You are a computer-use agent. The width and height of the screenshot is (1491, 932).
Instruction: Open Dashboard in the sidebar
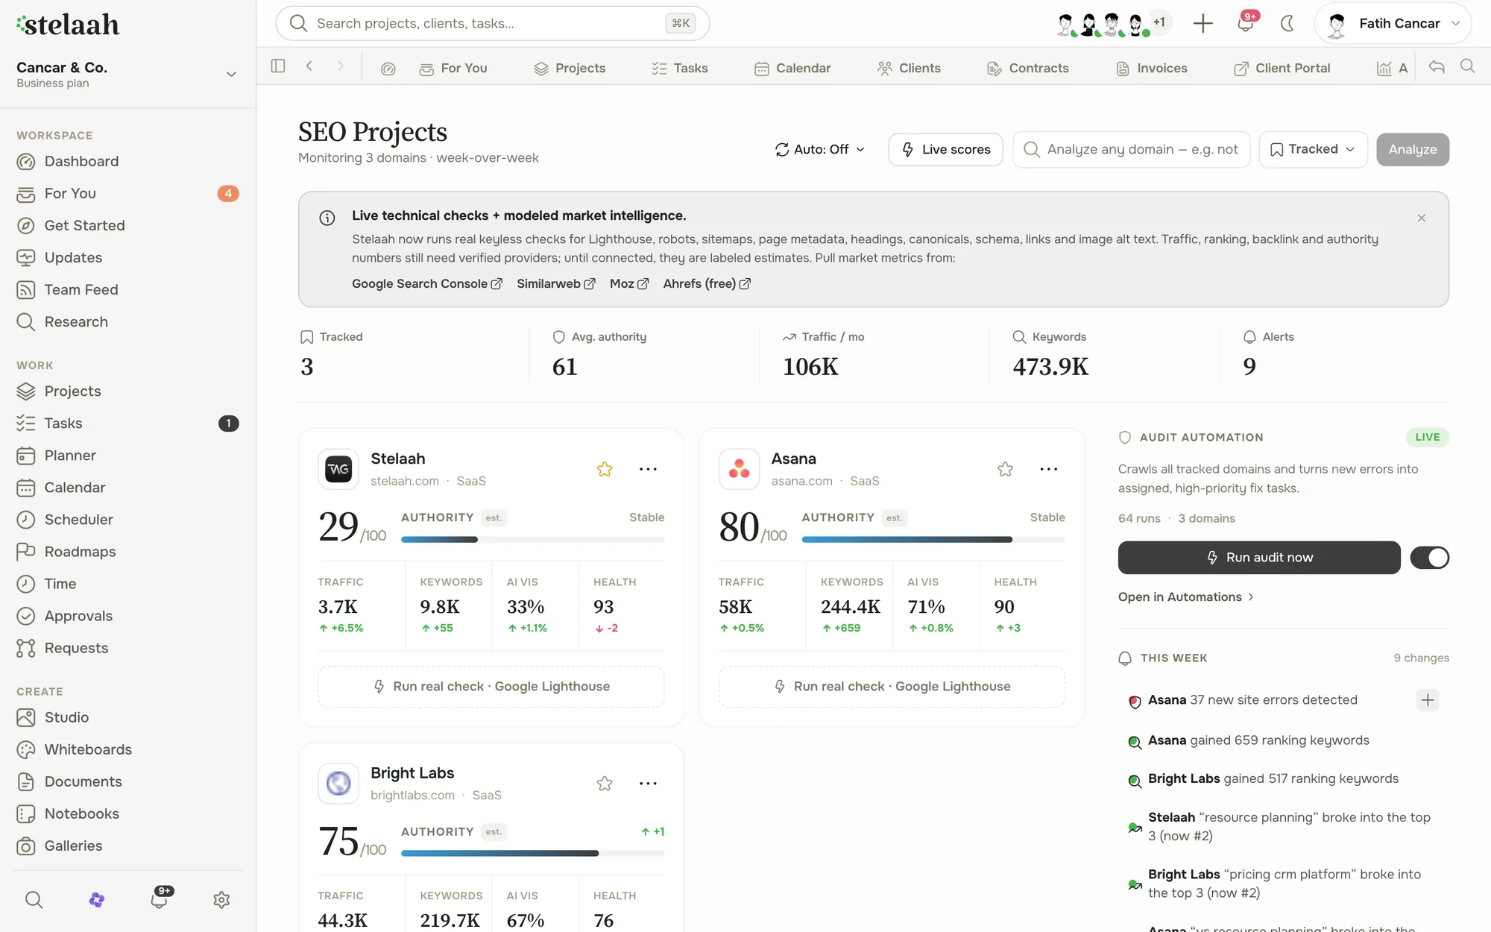[127, 162]
